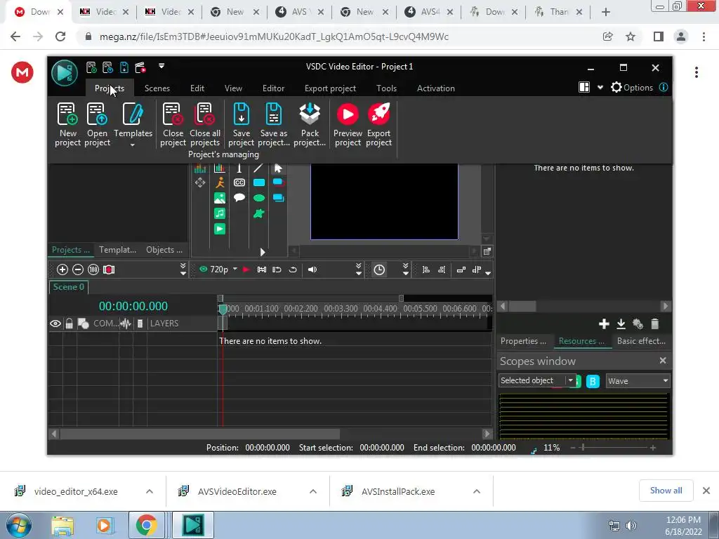Open the Scenes ribbon tab
Screen dimensions: 719x539
[x=157, y=88]
